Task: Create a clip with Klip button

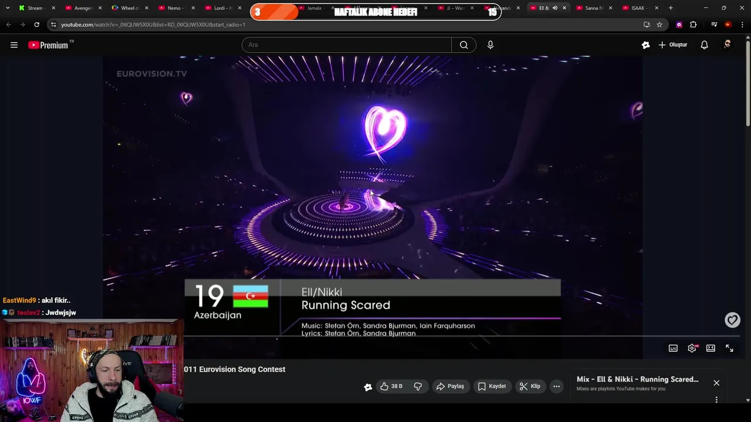Action: tap(530, 386)
